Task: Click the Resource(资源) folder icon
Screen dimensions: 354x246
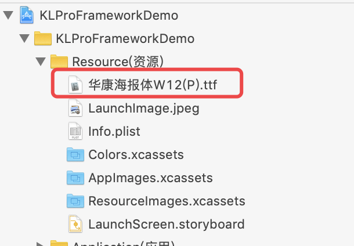Action: point(59,62)
